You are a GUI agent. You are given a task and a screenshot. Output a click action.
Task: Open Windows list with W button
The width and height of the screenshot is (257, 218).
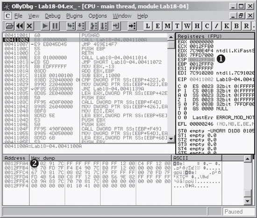pyautogui.click(x=187, y=26)
